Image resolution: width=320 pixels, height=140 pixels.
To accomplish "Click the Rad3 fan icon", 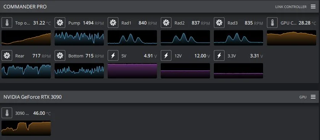I will tap(219, 23).
